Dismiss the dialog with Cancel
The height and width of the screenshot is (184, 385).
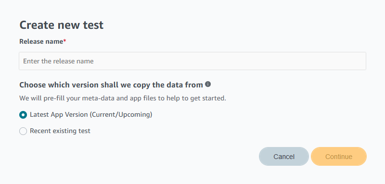click(x=284, y=157)
